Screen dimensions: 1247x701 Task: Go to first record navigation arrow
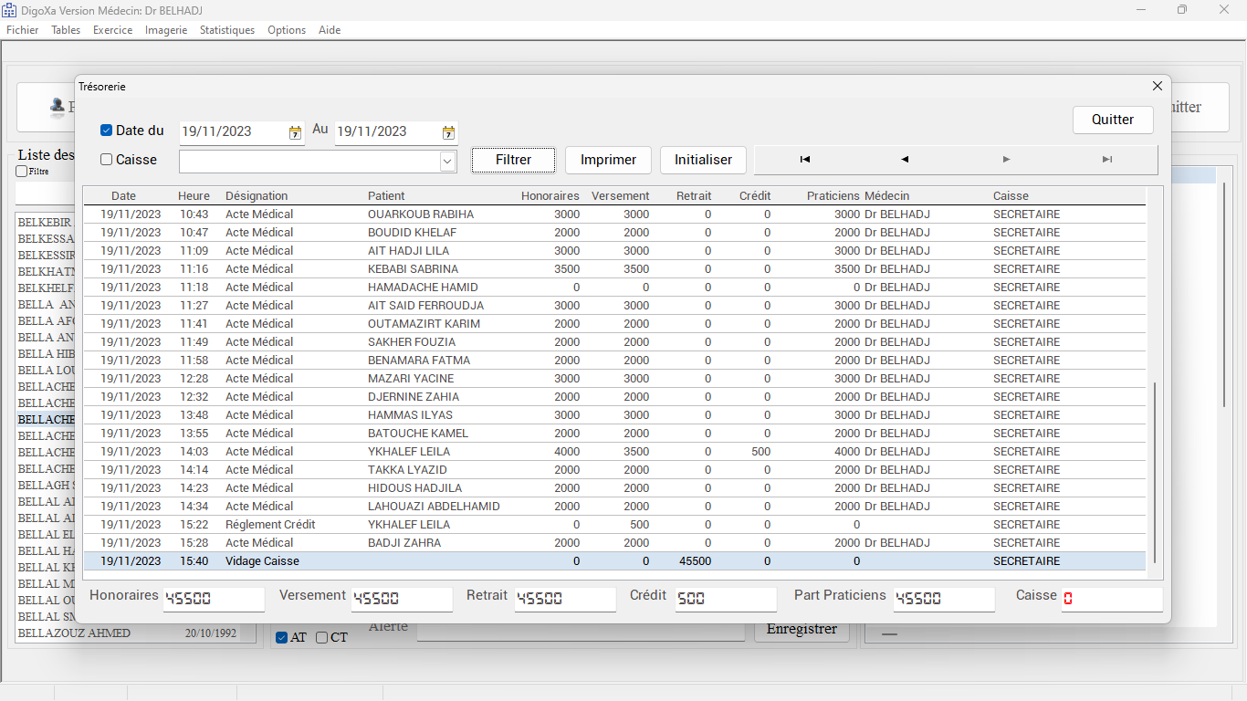tap(804, 160)
